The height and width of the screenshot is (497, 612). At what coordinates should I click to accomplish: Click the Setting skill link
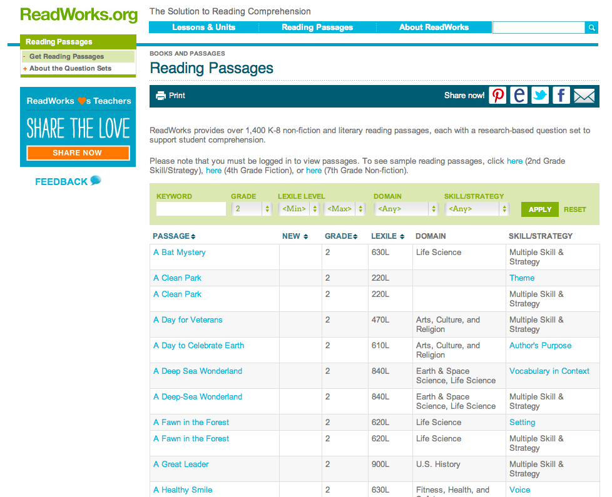coord(523,423)
